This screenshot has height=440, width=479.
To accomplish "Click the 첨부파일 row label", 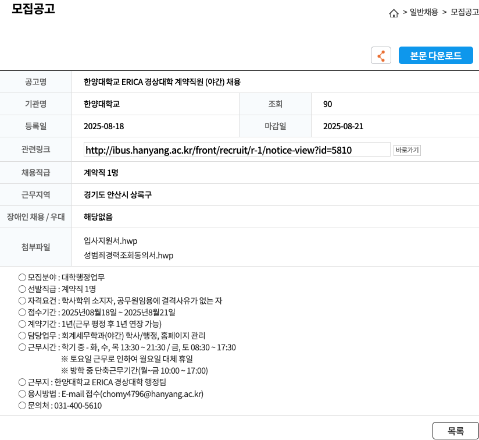I will pos(35,247).
